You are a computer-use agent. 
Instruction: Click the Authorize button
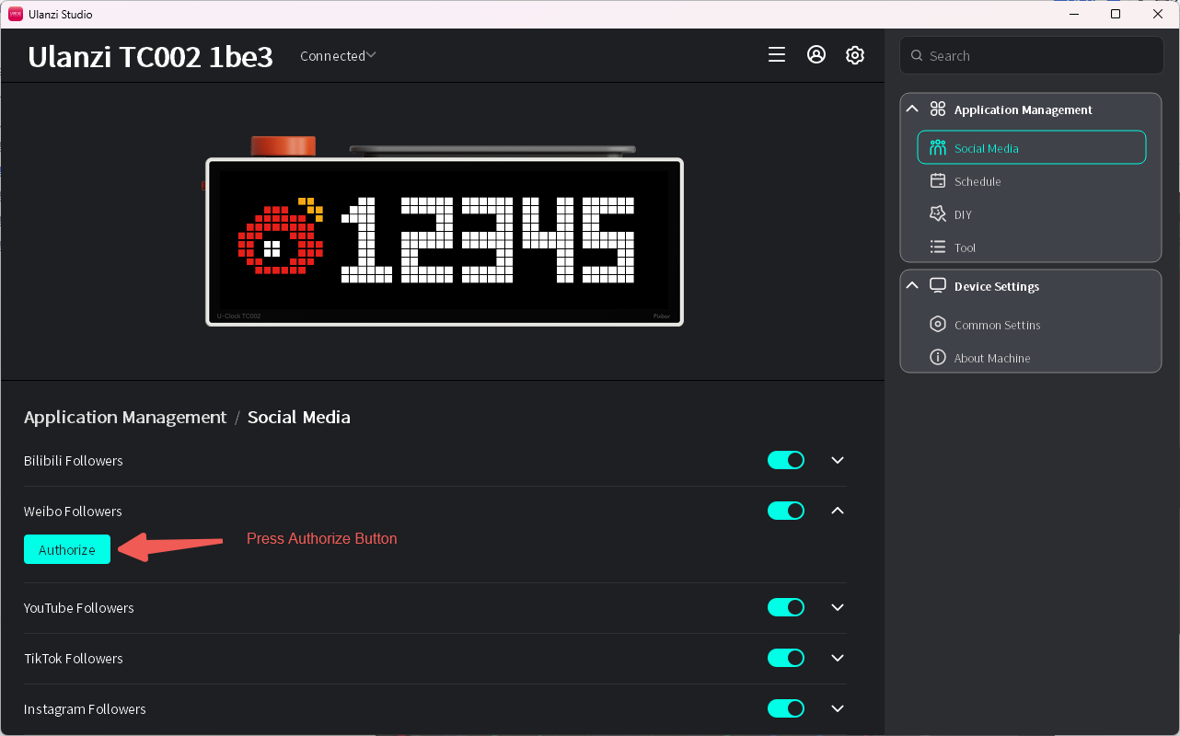tap(67, 549)
